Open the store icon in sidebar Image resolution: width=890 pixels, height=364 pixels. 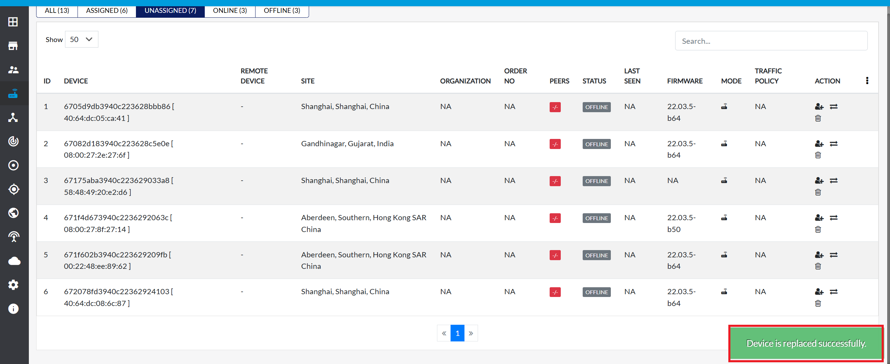tap(13, 46)
